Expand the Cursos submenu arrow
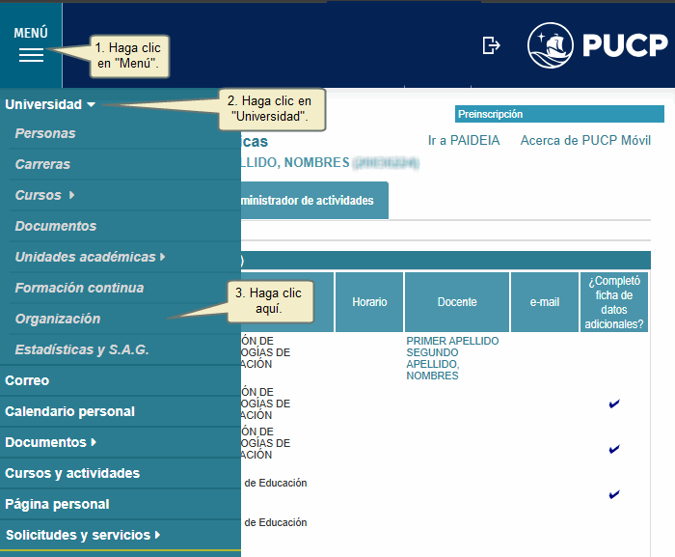 (71, 196)
